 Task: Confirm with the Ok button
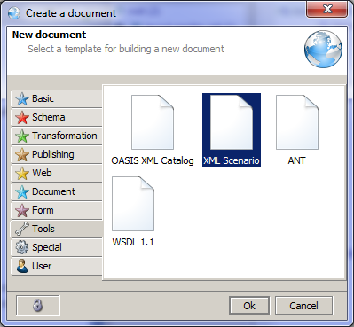249,306
